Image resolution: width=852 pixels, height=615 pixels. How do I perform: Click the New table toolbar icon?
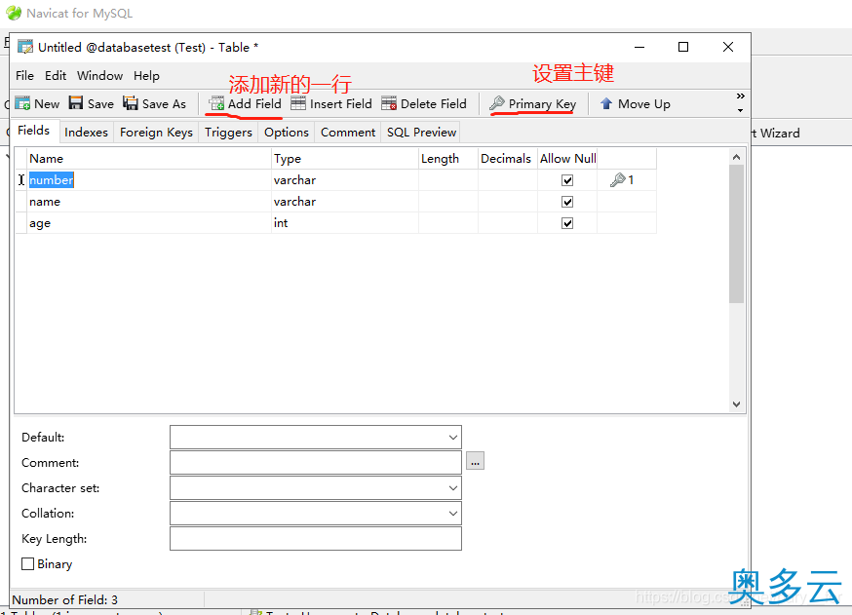[22, 102]
